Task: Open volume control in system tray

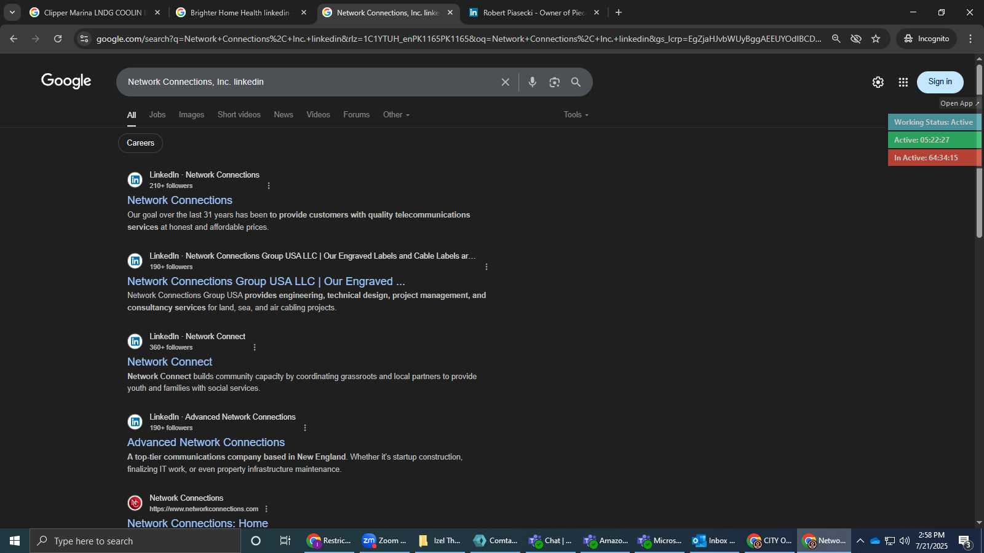Action: [905, 541]
